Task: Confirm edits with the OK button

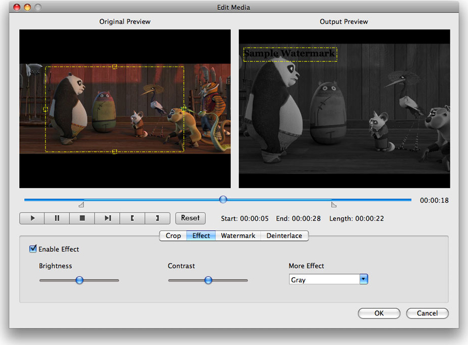Action: point(379,313)
